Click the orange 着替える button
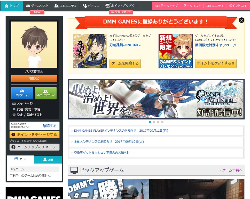 (34, 79)
